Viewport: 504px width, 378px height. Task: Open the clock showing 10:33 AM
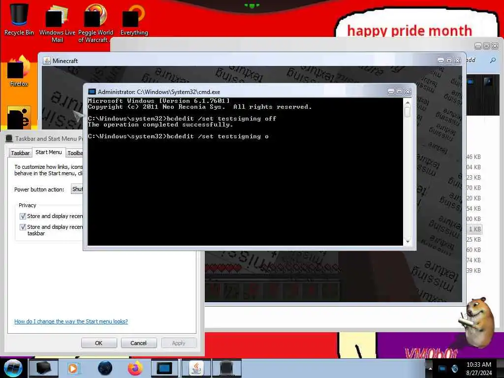click(x=478, y=368)
